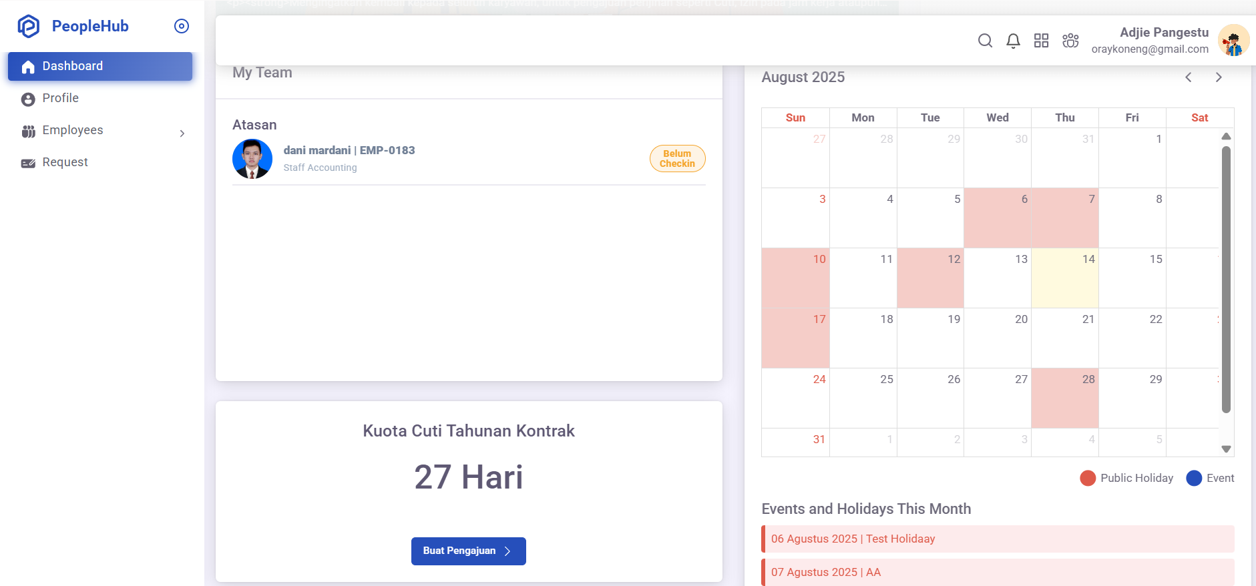Click the calendar scroll up arrow
The height and width of the screenshot is (586, 1256).
[x=1226, y=136]
